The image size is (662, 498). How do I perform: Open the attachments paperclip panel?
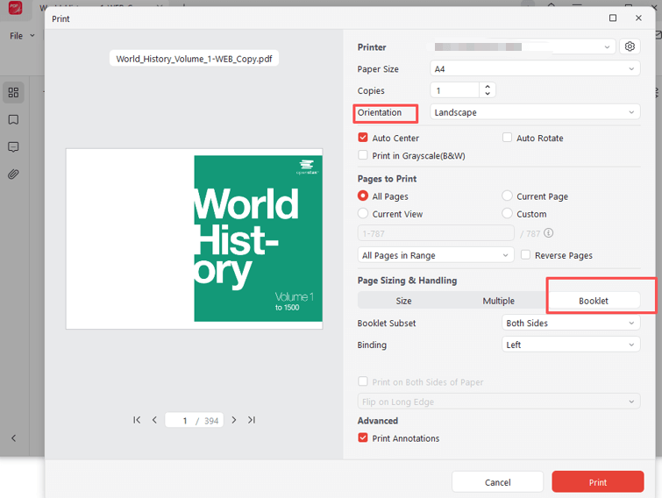click(x=13, y=174)
